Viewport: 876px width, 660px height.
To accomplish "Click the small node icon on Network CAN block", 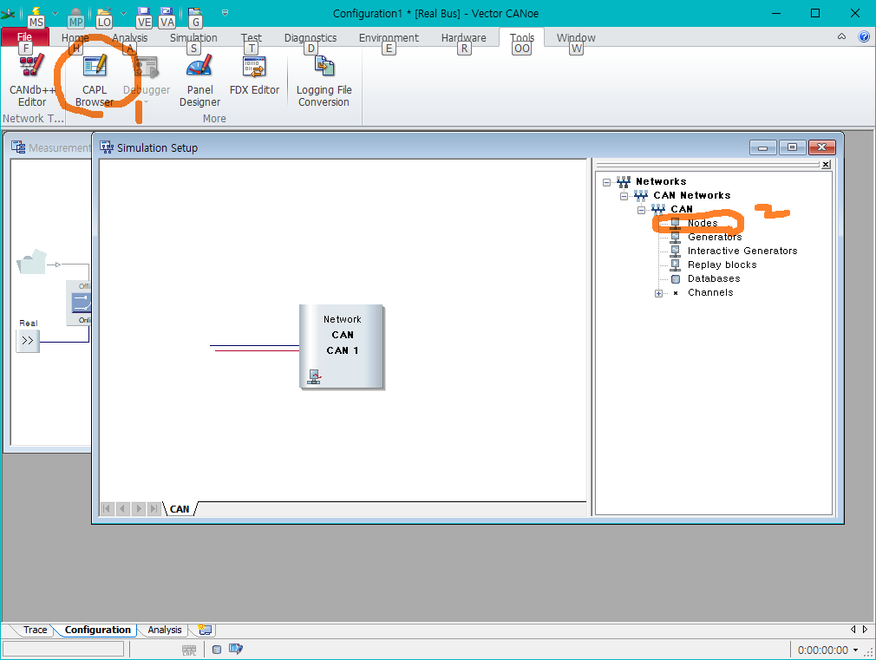I will pos(314,376).
